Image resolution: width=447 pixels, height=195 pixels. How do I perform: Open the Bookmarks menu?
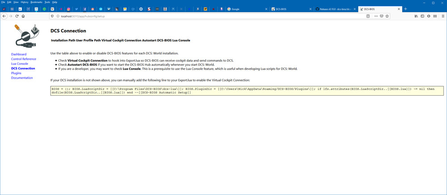(x=37, y=2)
